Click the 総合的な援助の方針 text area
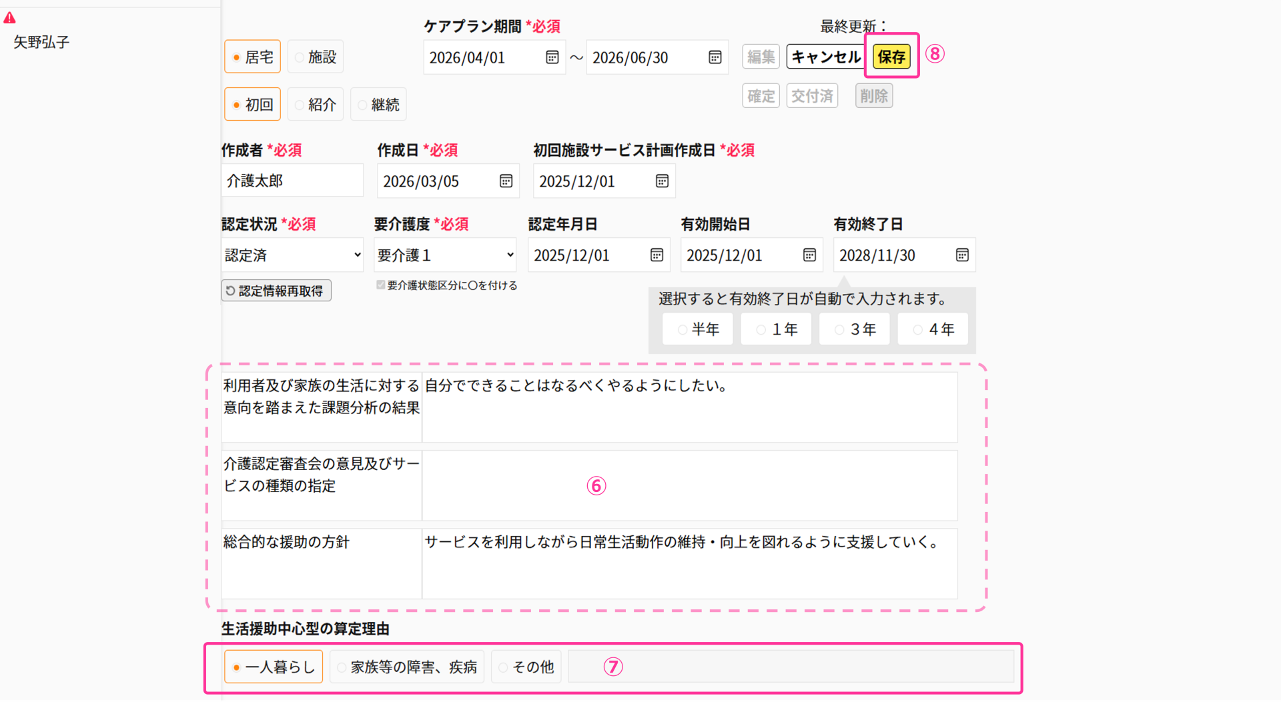Viewport: 1281px width, 710px height. [x=689, y=563]
